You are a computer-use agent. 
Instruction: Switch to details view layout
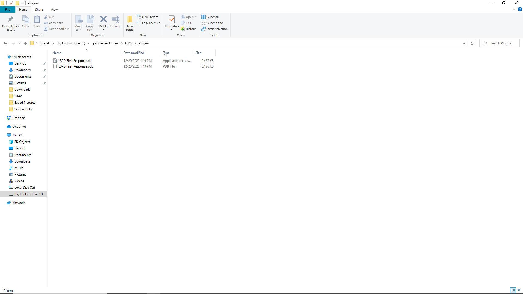click(x=513, y=290)
